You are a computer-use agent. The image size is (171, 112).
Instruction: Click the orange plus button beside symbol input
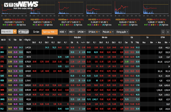tap(15, 32)
